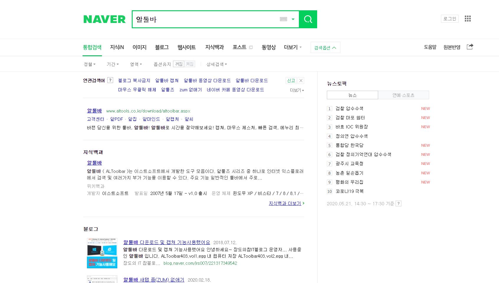Select the 뉴스 tab in 뉴스토픽
The width and height of the screenshot is (499, 283).
click(353, 95)
